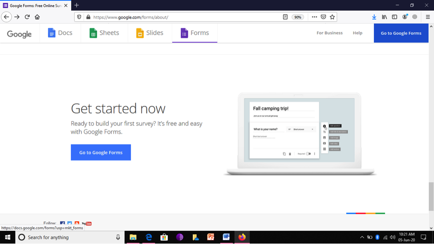434x244 pixels.
Task: Open File Explorer from the taskbar
Action: click(x=133, y=237)
